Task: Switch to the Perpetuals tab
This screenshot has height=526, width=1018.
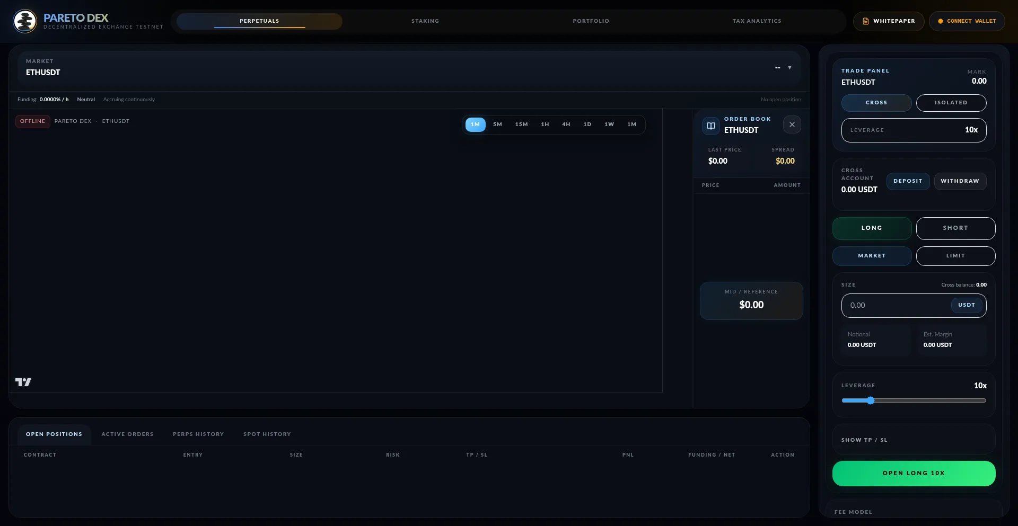Action: [x=259, y=21]
